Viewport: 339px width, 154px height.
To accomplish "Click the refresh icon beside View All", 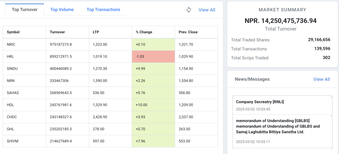I will [189, 10].
